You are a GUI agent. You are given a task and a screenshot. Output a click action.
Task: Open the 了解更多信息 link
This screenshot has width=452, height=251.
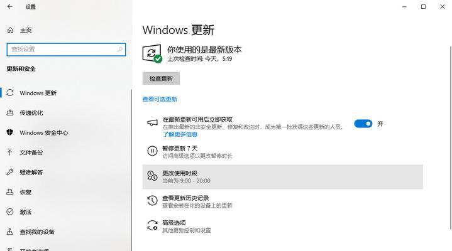(x=180, y=134)
